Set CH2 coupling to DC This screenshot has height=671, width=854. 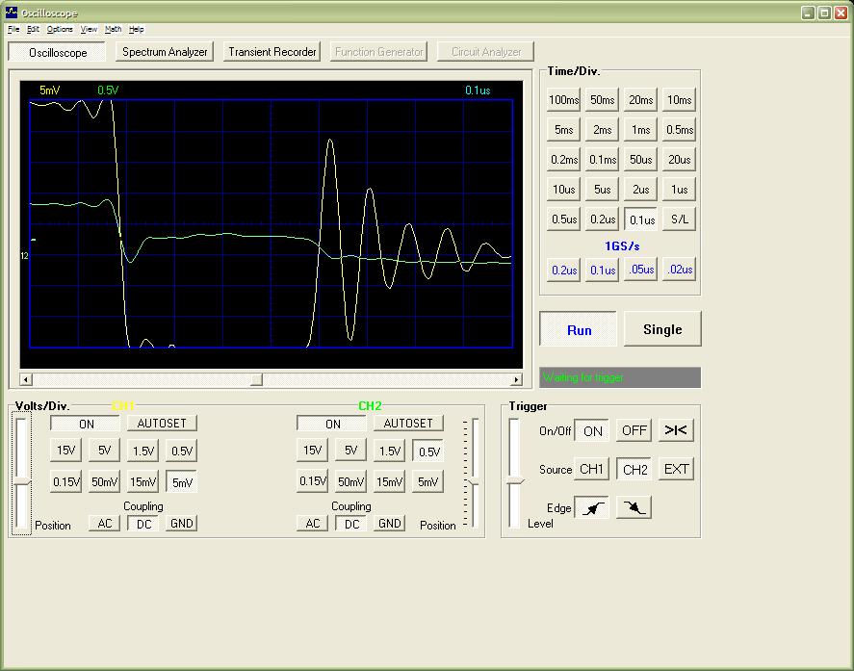tap(351, 524)
